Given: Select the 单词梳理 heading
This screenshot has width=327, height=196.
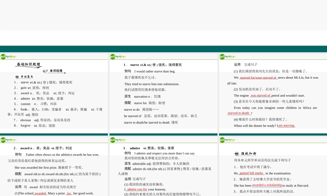Looking at the screenshot, I should click(x=56, y=71).
